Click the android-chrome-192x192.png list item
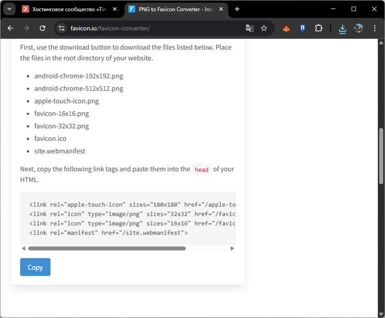This screenshot has height=318, width=385. pos(79,76)
